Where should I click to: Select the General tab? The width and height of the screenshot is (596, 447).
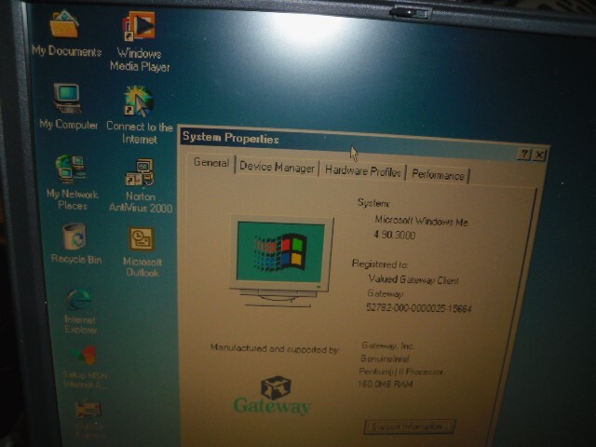[211, 163]
